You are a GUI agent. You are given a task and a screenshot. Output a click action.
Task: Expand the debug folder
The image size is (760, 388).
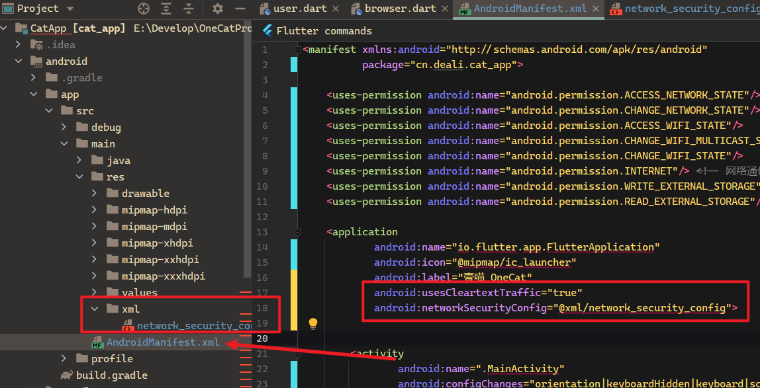tap(64, 127)
